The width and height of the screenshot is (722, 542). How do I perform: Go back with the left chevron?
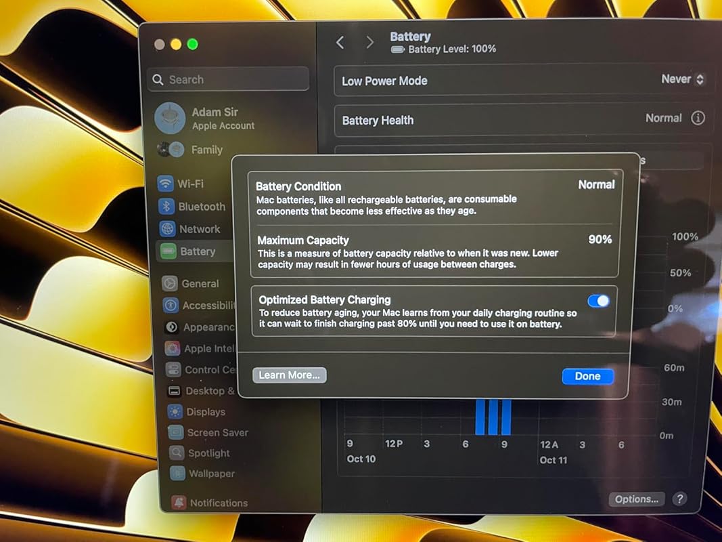click(340, 43)
